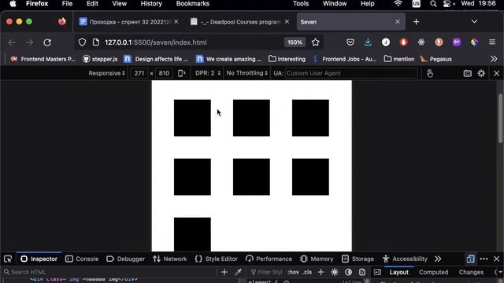Open Firefox application hamburger menu
The image size is (504, 283).
[492, 42]
